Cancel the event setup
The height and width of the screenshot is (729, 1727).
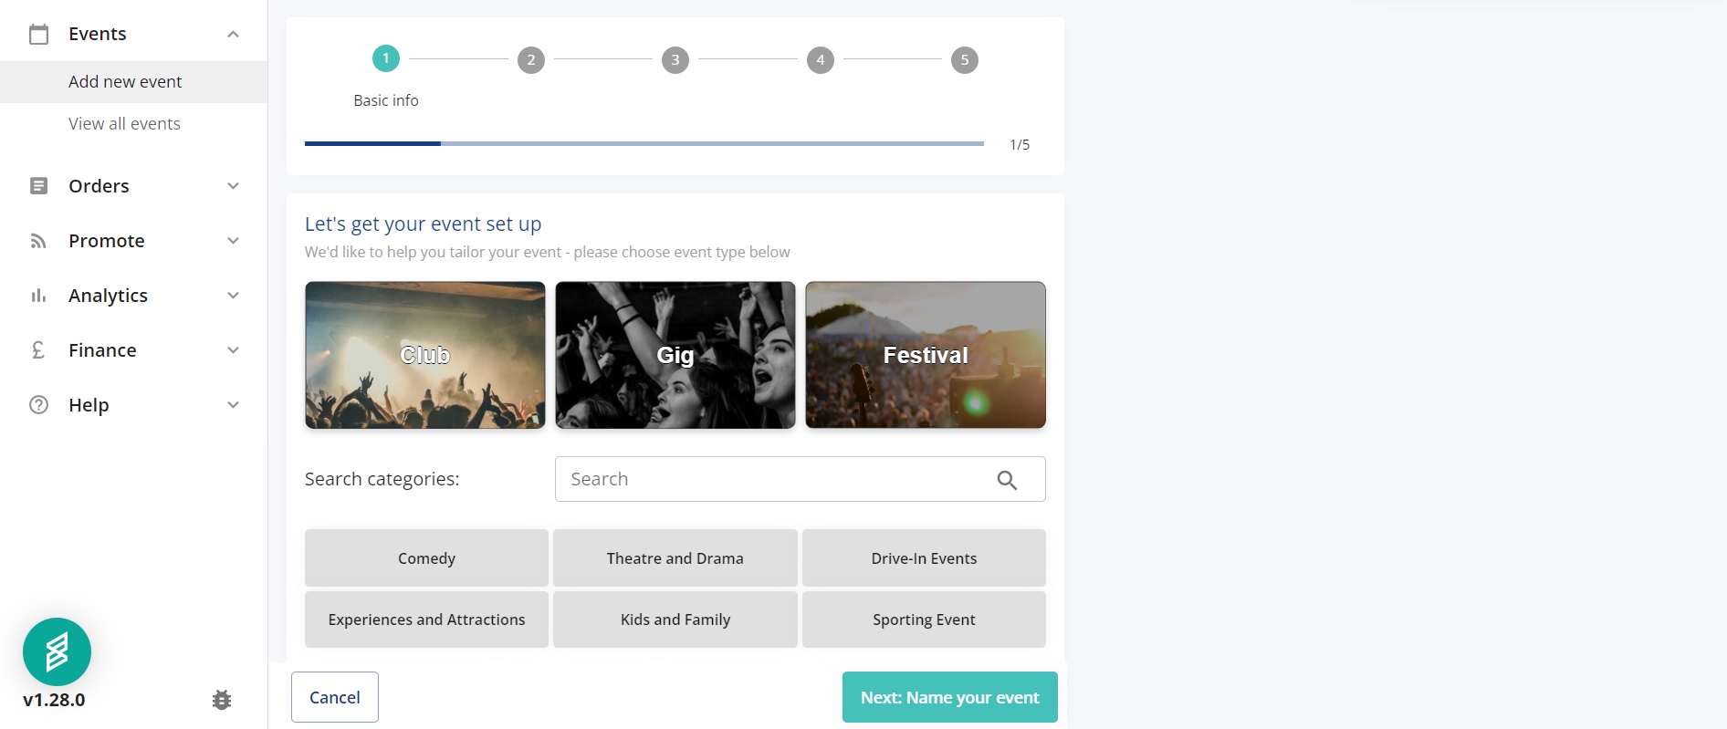click(334, 697)
